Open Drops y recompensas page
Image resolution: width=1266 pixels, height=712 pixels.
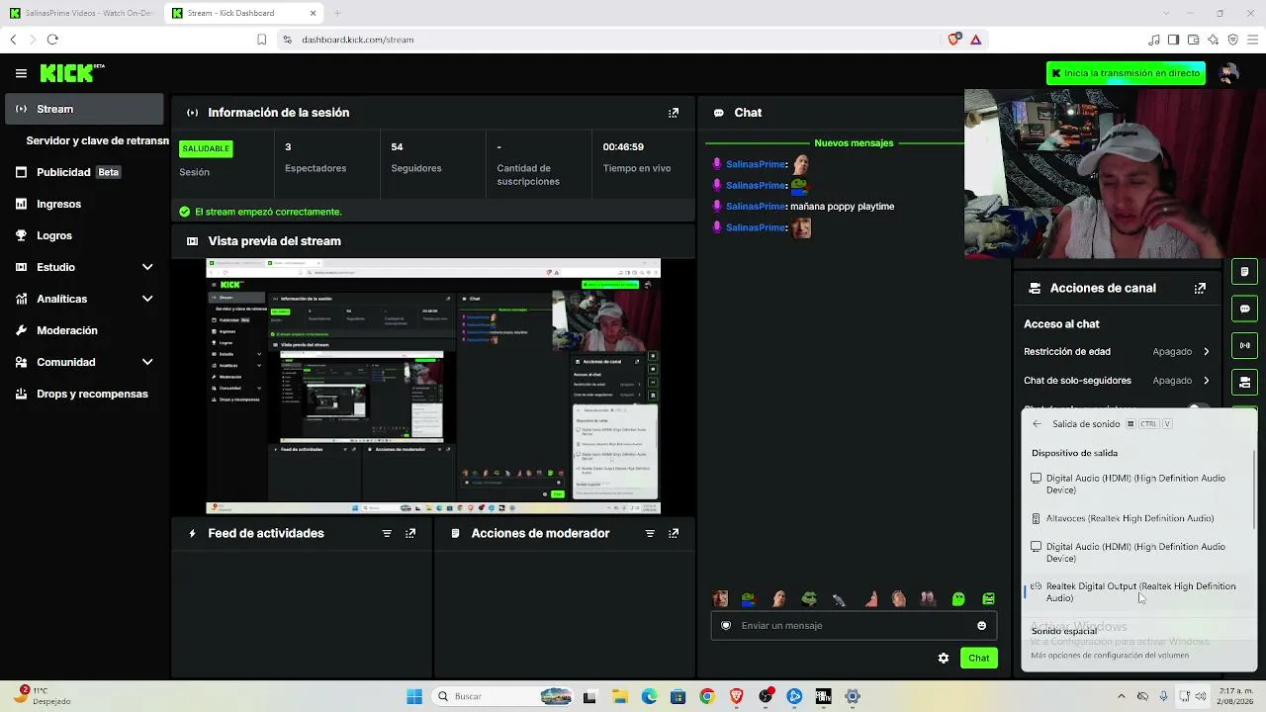pos(84,394)
